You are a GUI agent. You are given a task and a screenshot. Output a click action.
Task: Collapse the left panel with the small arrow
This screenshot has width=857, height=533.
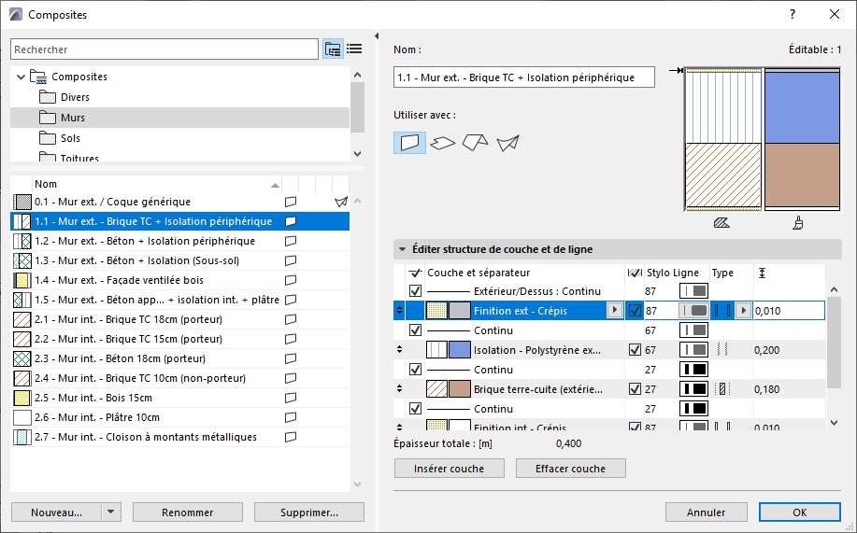tap(377, 36)
